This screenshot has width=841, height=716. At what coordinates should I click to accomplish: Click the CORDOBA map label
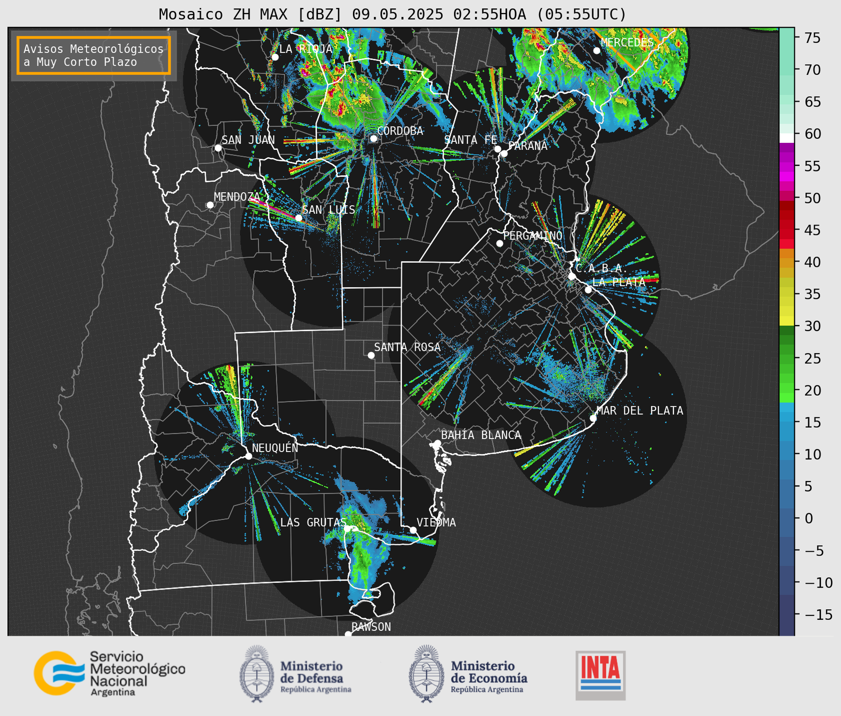400,131
